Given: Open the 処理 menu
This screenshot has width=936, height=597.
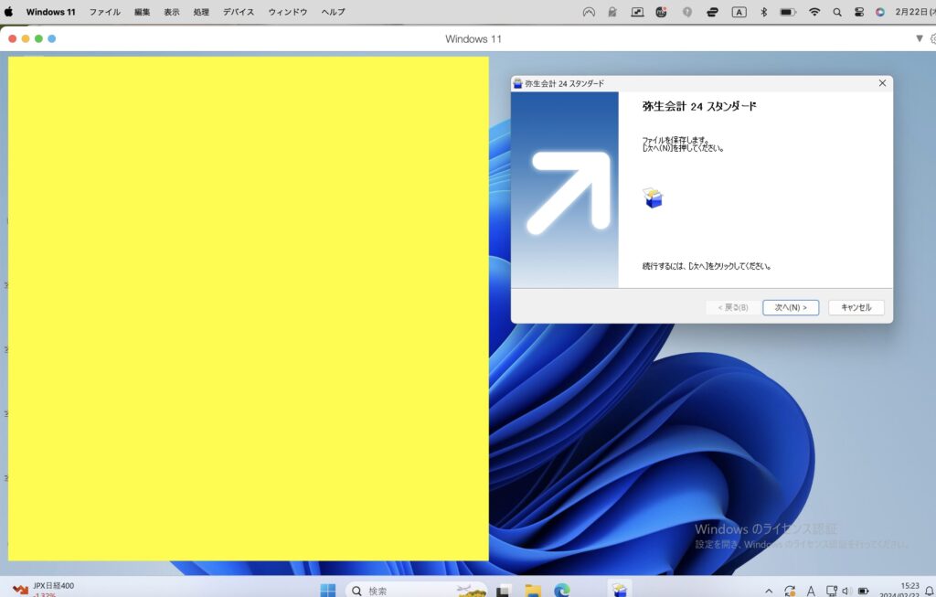Looking at the screenshot, I should (x=201, y=11).
